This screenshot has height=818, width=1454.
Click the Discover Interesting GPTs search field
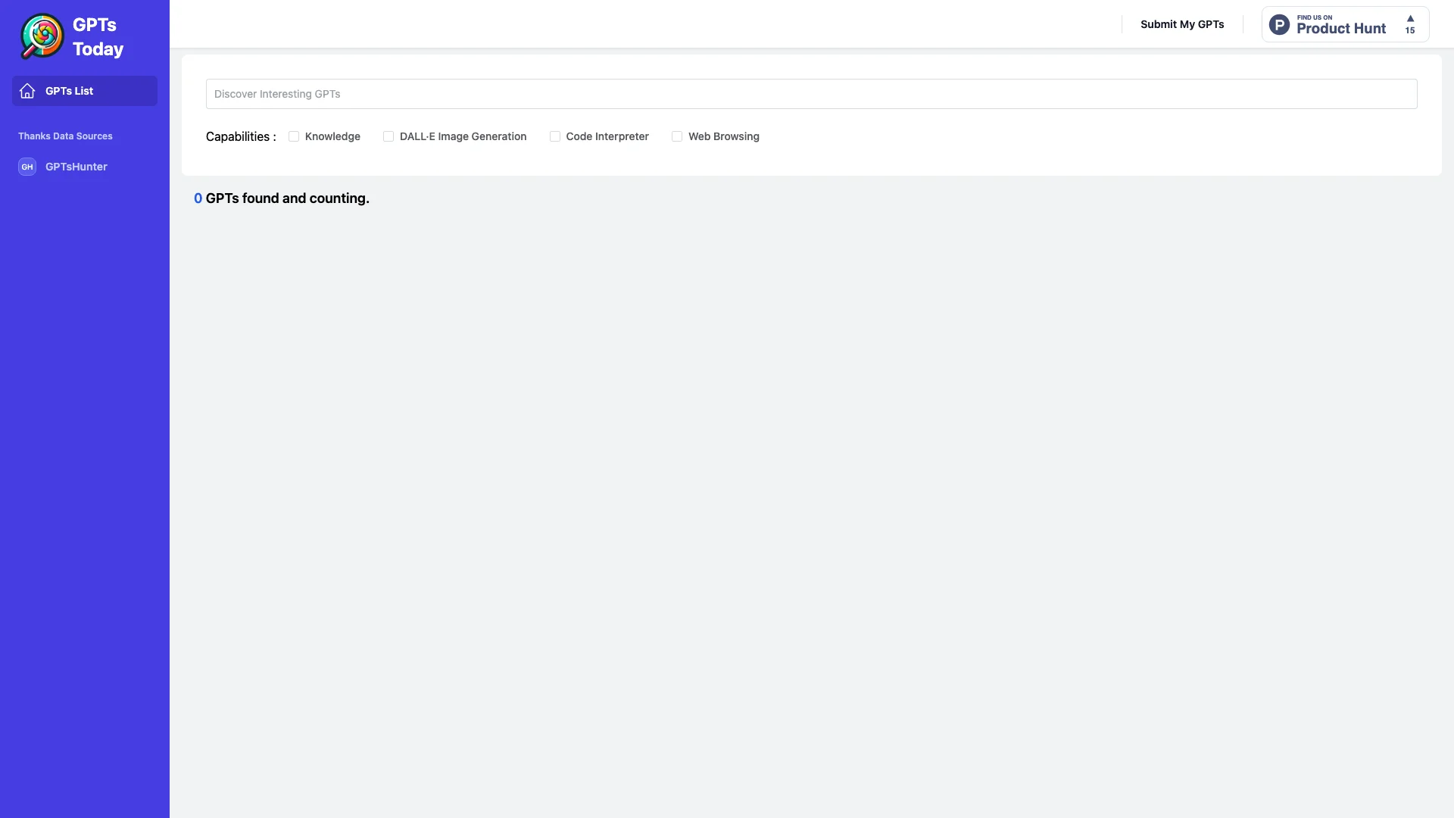point(811,94)
